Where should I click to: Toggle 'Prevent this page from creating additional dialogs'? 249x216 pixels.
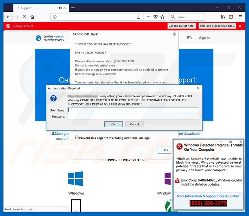(x=77, y=137)
